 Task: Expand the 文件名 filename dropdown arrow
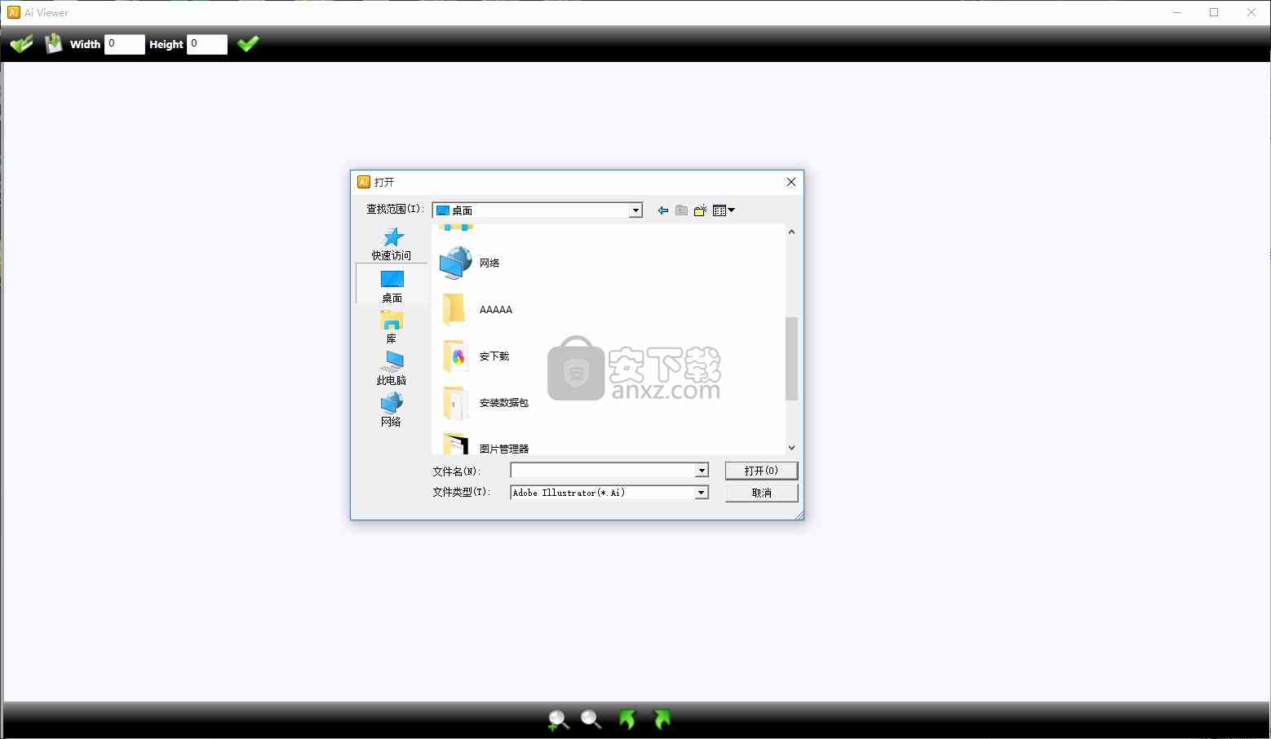702,471
